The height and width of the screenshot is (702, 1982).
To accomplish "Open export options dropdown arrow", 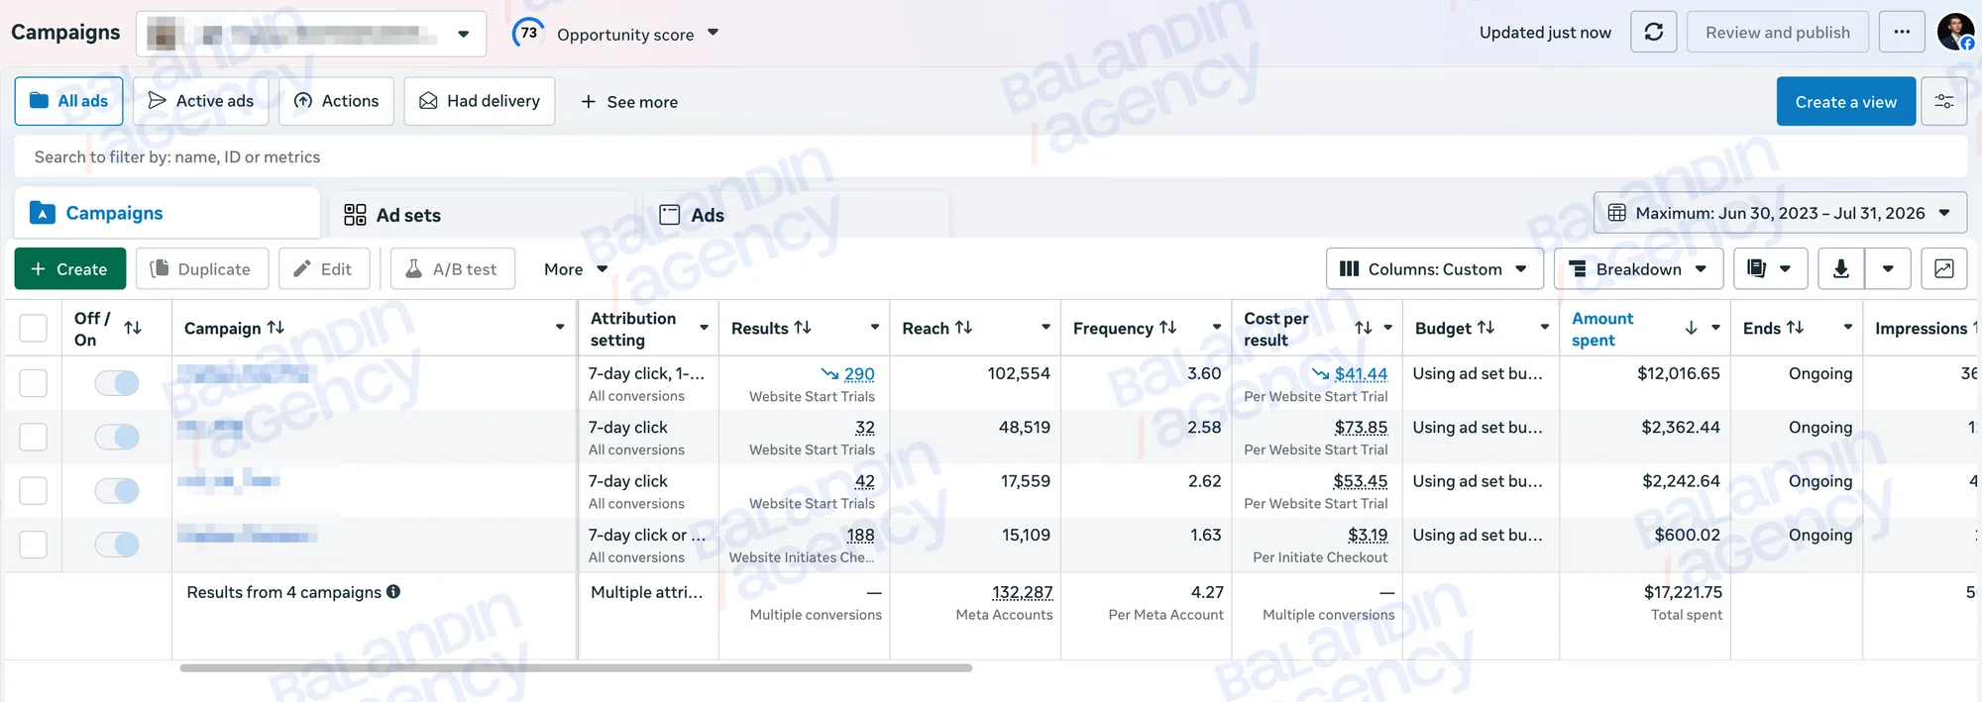I will pos(1888,269).
